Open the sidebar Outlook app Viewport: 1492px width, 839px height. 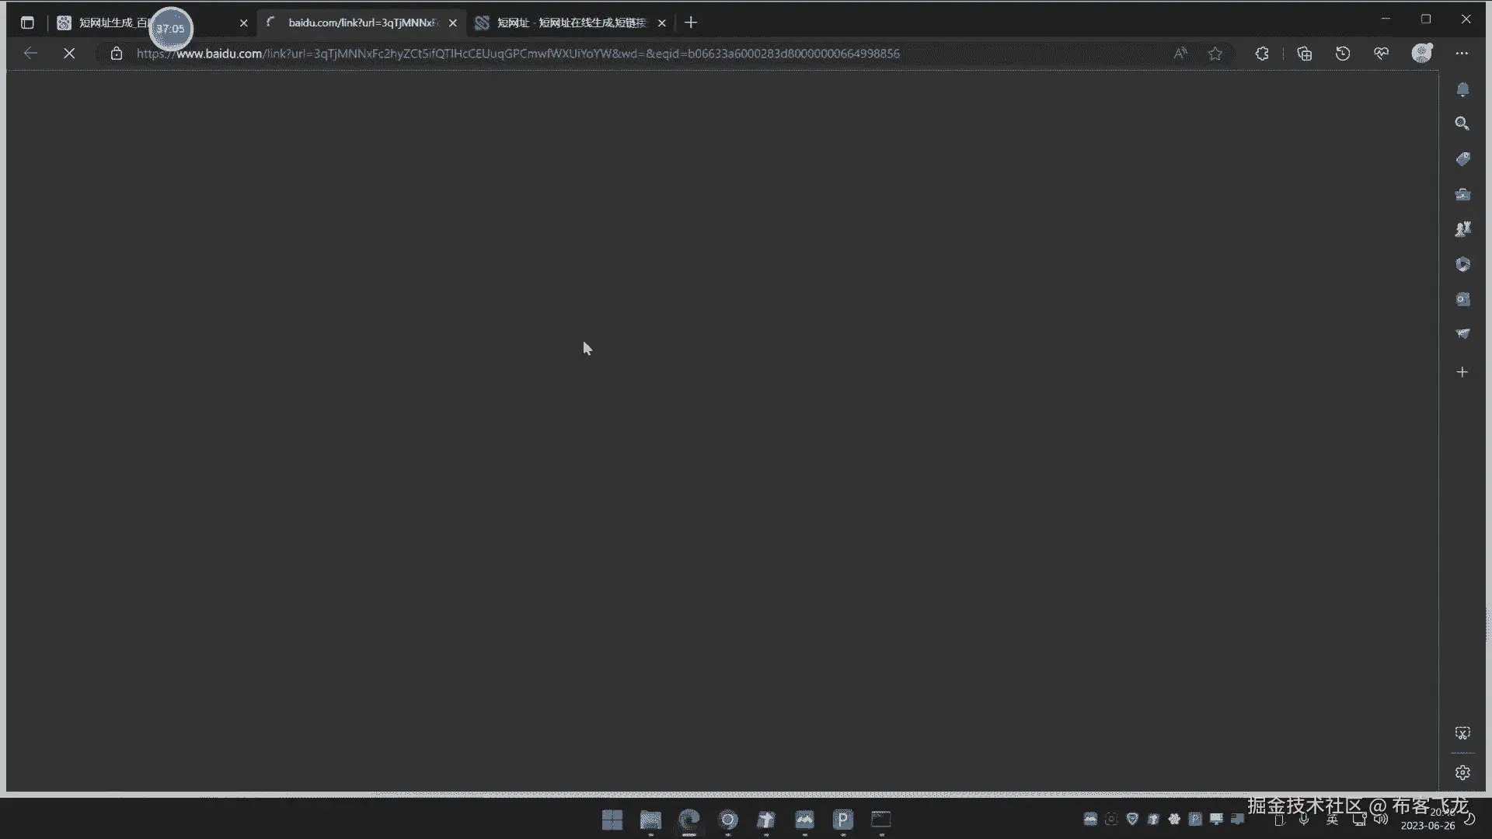[1462, 299]
